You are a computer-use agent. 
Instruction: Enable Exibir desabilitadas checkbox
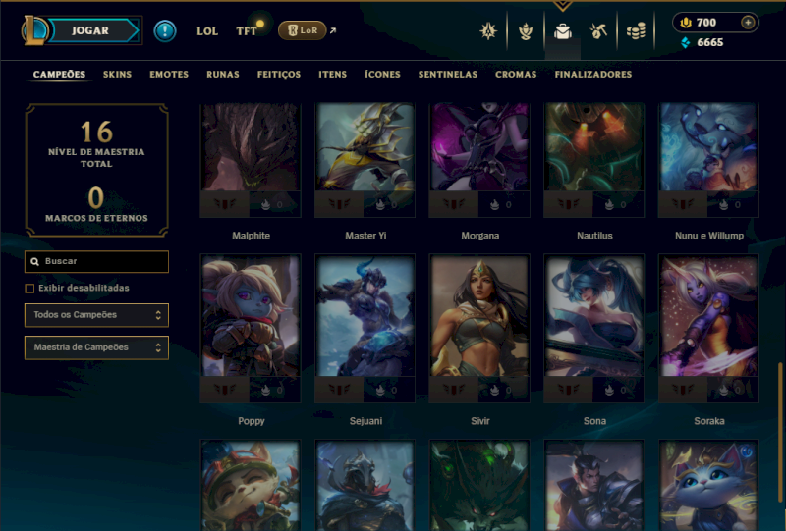(x=29, y=288)
